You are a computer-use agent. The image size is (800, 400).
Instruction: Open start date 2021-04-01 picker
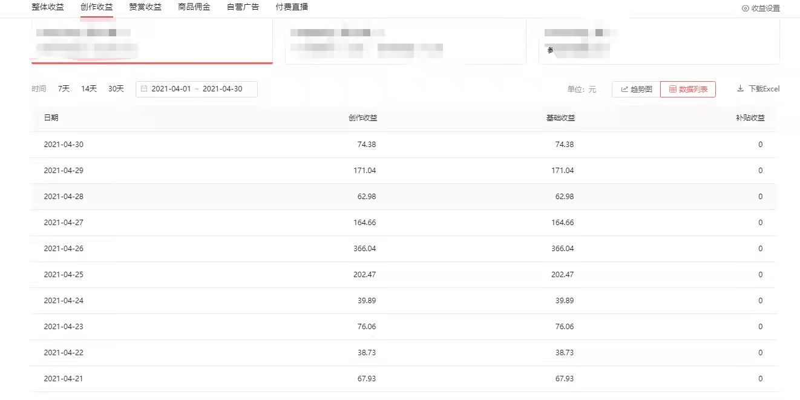coord(171,89)
